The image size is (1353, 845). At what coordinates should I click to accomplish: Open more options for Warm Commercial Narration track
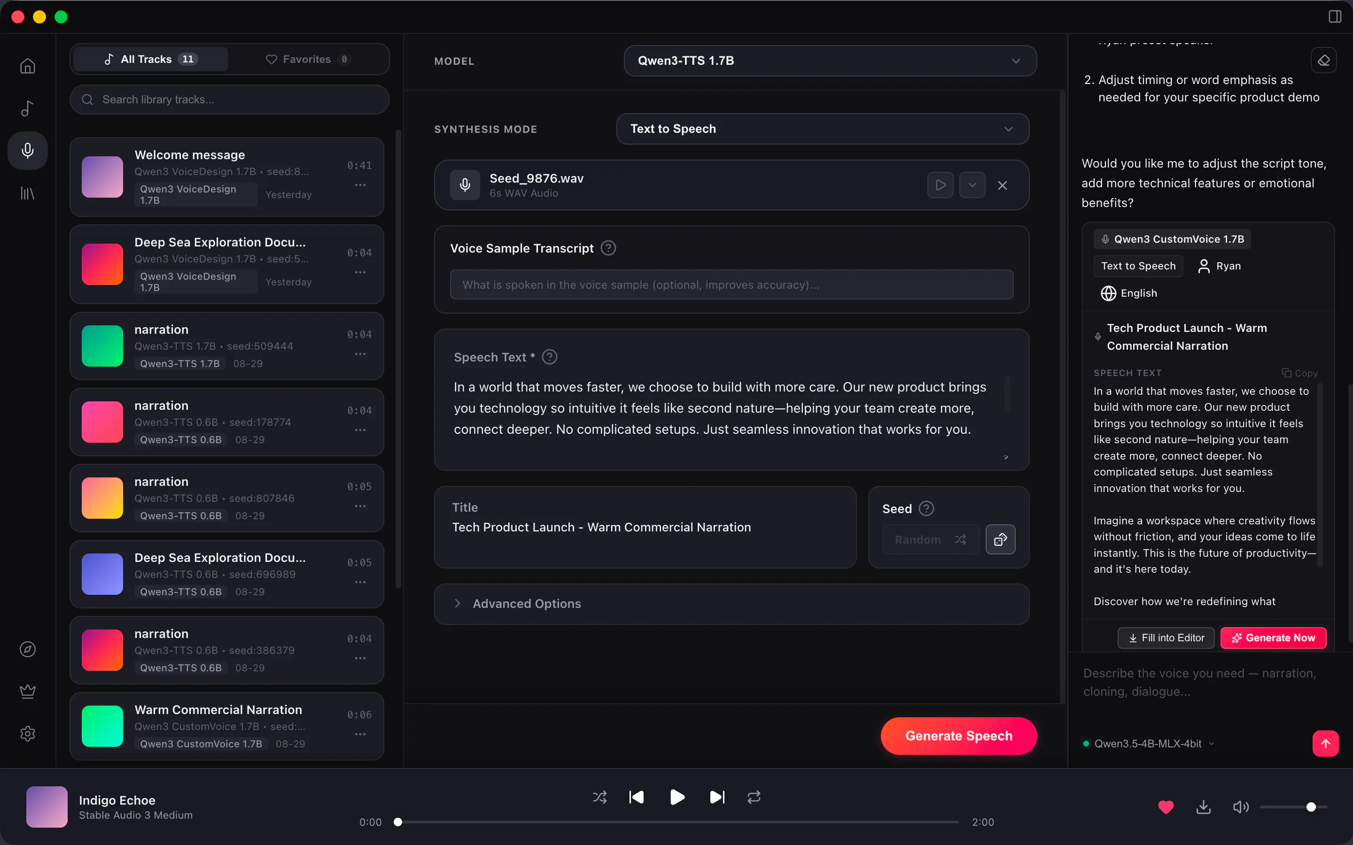tap(360, 734)
